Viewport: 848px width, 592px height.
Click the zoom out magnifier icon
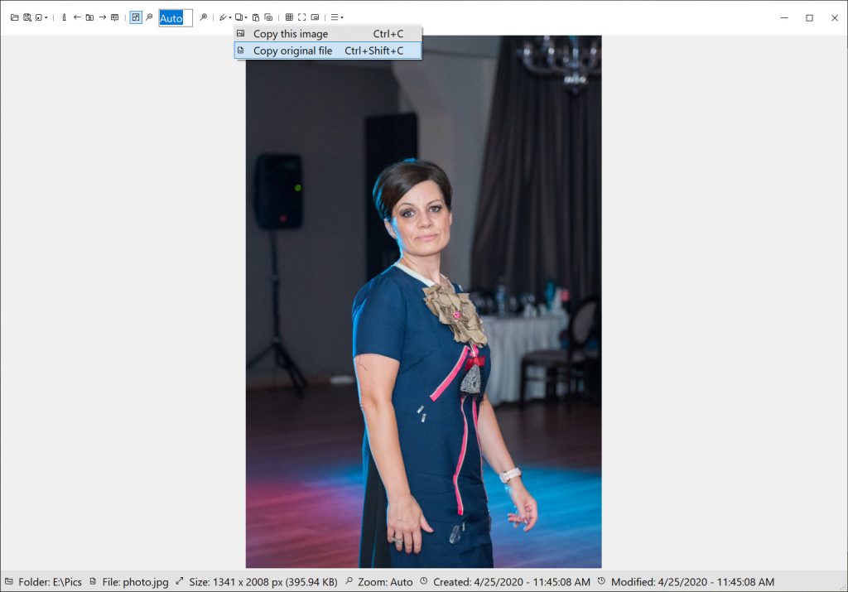149,17
